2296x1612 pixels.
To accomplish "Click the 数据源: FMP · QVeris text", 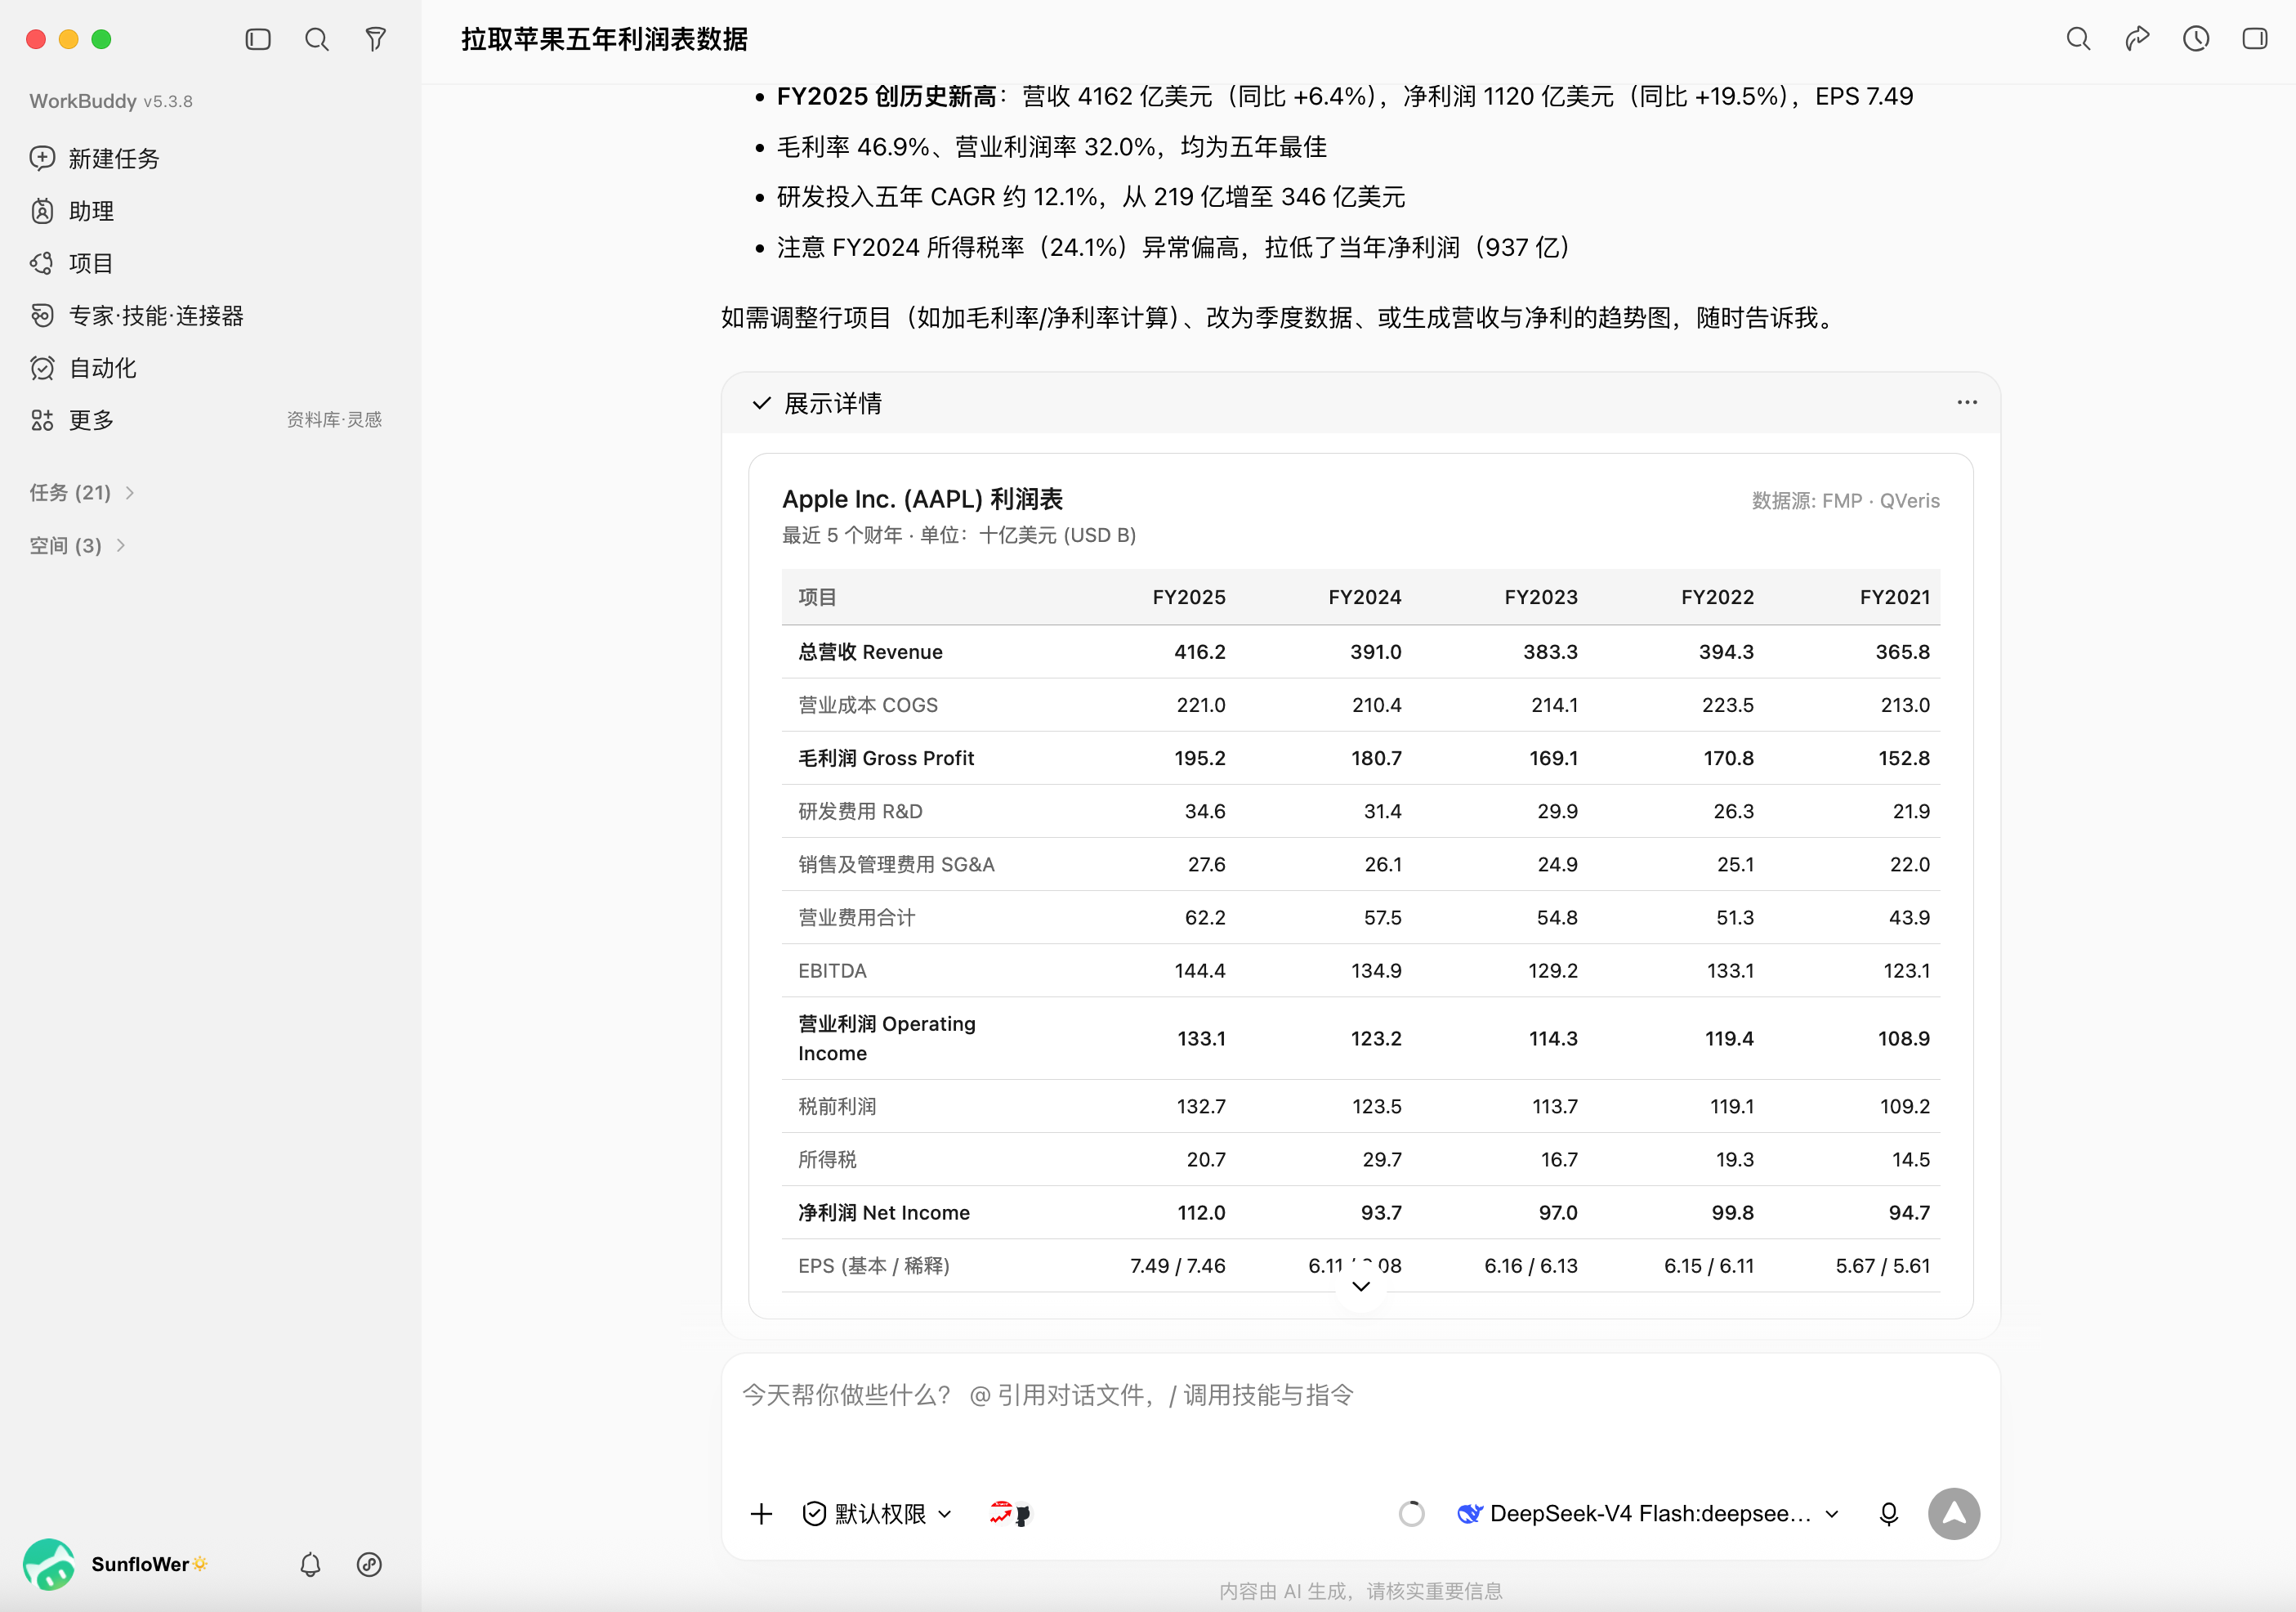I will [1846, 500].
